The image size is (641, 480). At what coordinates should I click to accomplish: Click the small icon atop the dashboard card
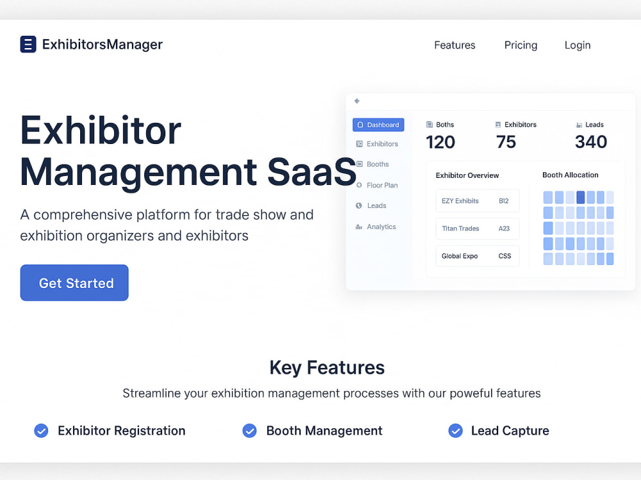tap(357, 101)
